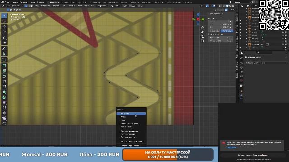289x162 pixels.
Task: Select the 3D Cursor tool
Action: pos(4,21)
